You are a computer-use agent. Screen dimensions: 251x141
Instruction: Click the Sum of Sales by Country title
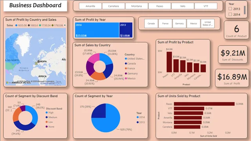(x=93, y=45)
